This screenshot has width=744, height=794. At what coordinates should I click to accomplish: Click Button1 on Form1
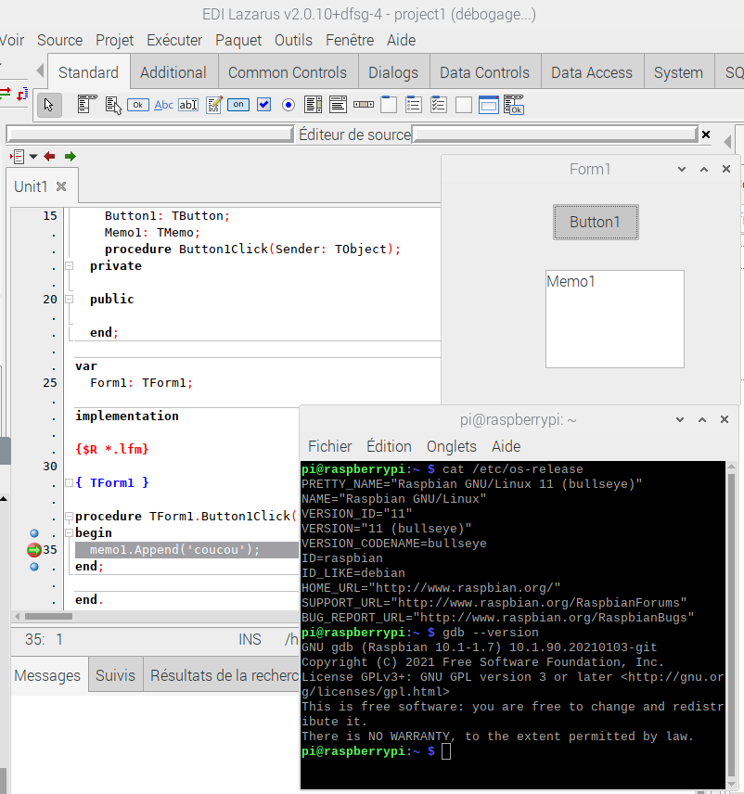click(596, 222)
